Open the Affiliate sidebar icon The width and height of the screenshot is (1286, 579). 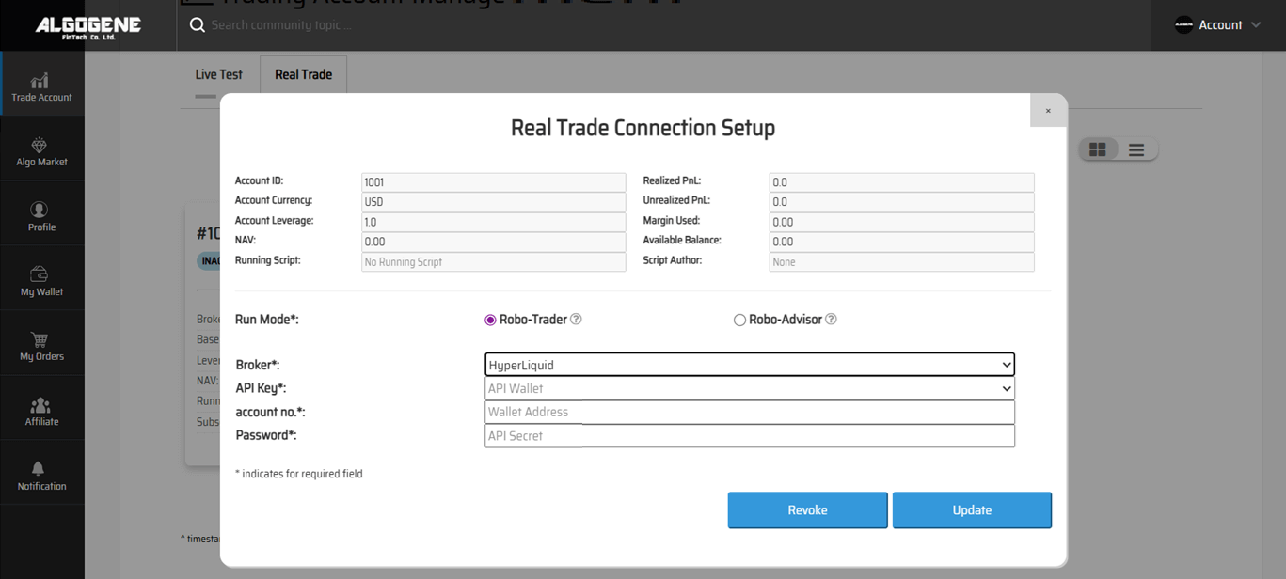pyautogui.click(x=41, y=411)
